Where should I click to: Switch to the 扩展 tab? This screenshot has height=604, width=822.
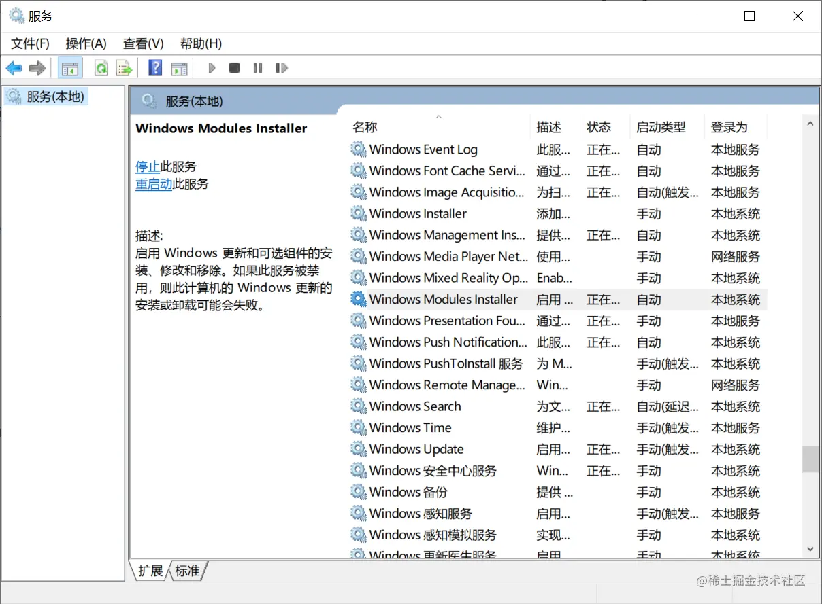click(x=150, y=571)
